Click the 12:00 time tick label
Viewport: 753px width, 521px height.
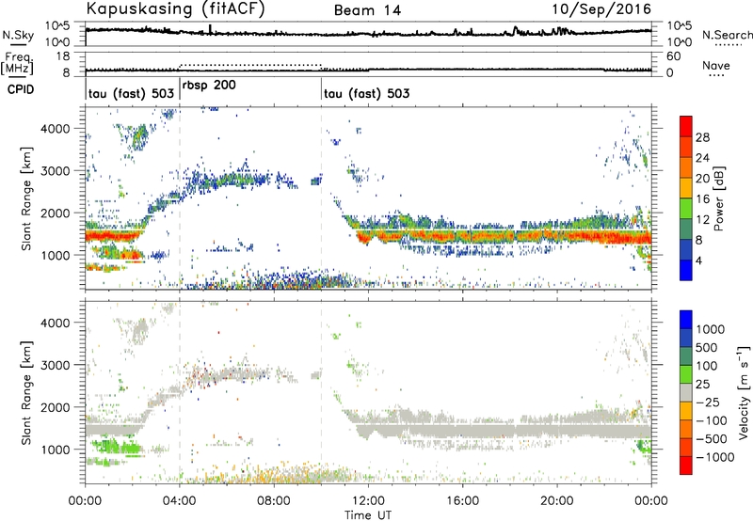pyautogui.click(x=368, y=501)
